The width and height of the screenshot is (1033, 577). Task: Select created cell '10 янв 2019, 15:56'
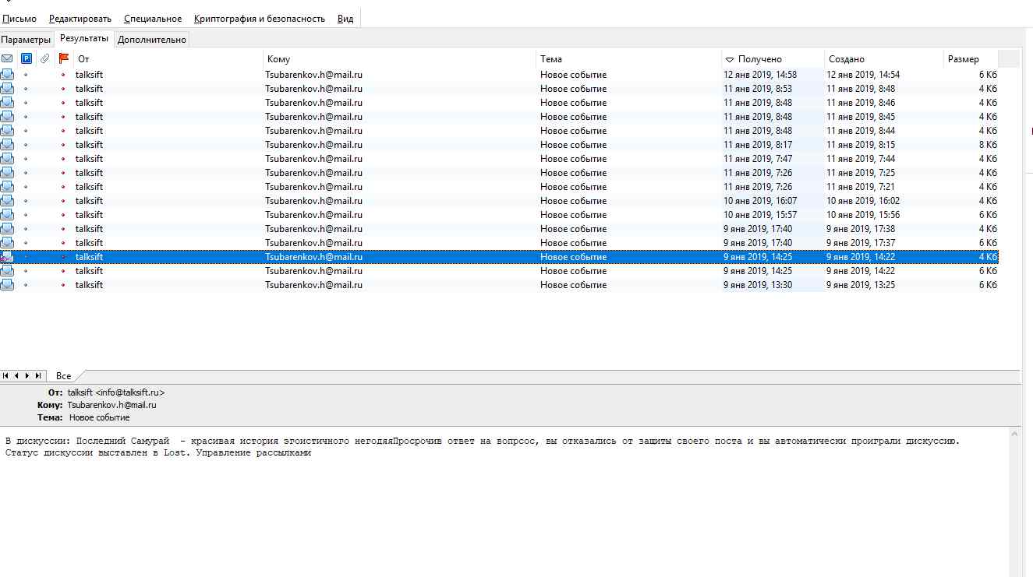[863, 215]
